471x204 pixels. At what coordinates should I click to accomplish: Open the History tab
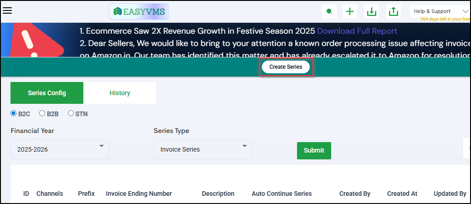point(120,93)
